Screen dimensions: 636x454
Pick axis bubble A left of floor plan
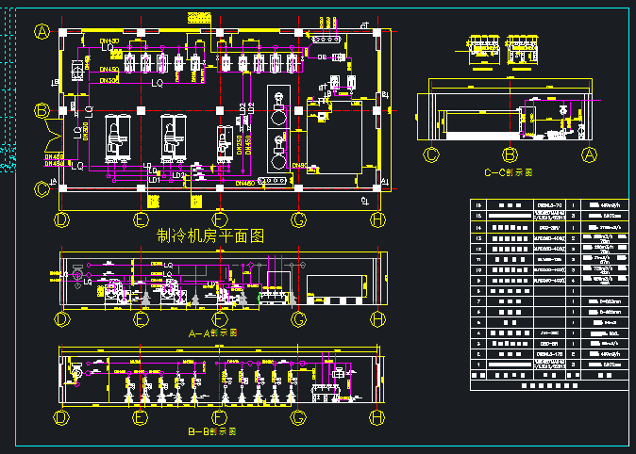pos(42,32)
